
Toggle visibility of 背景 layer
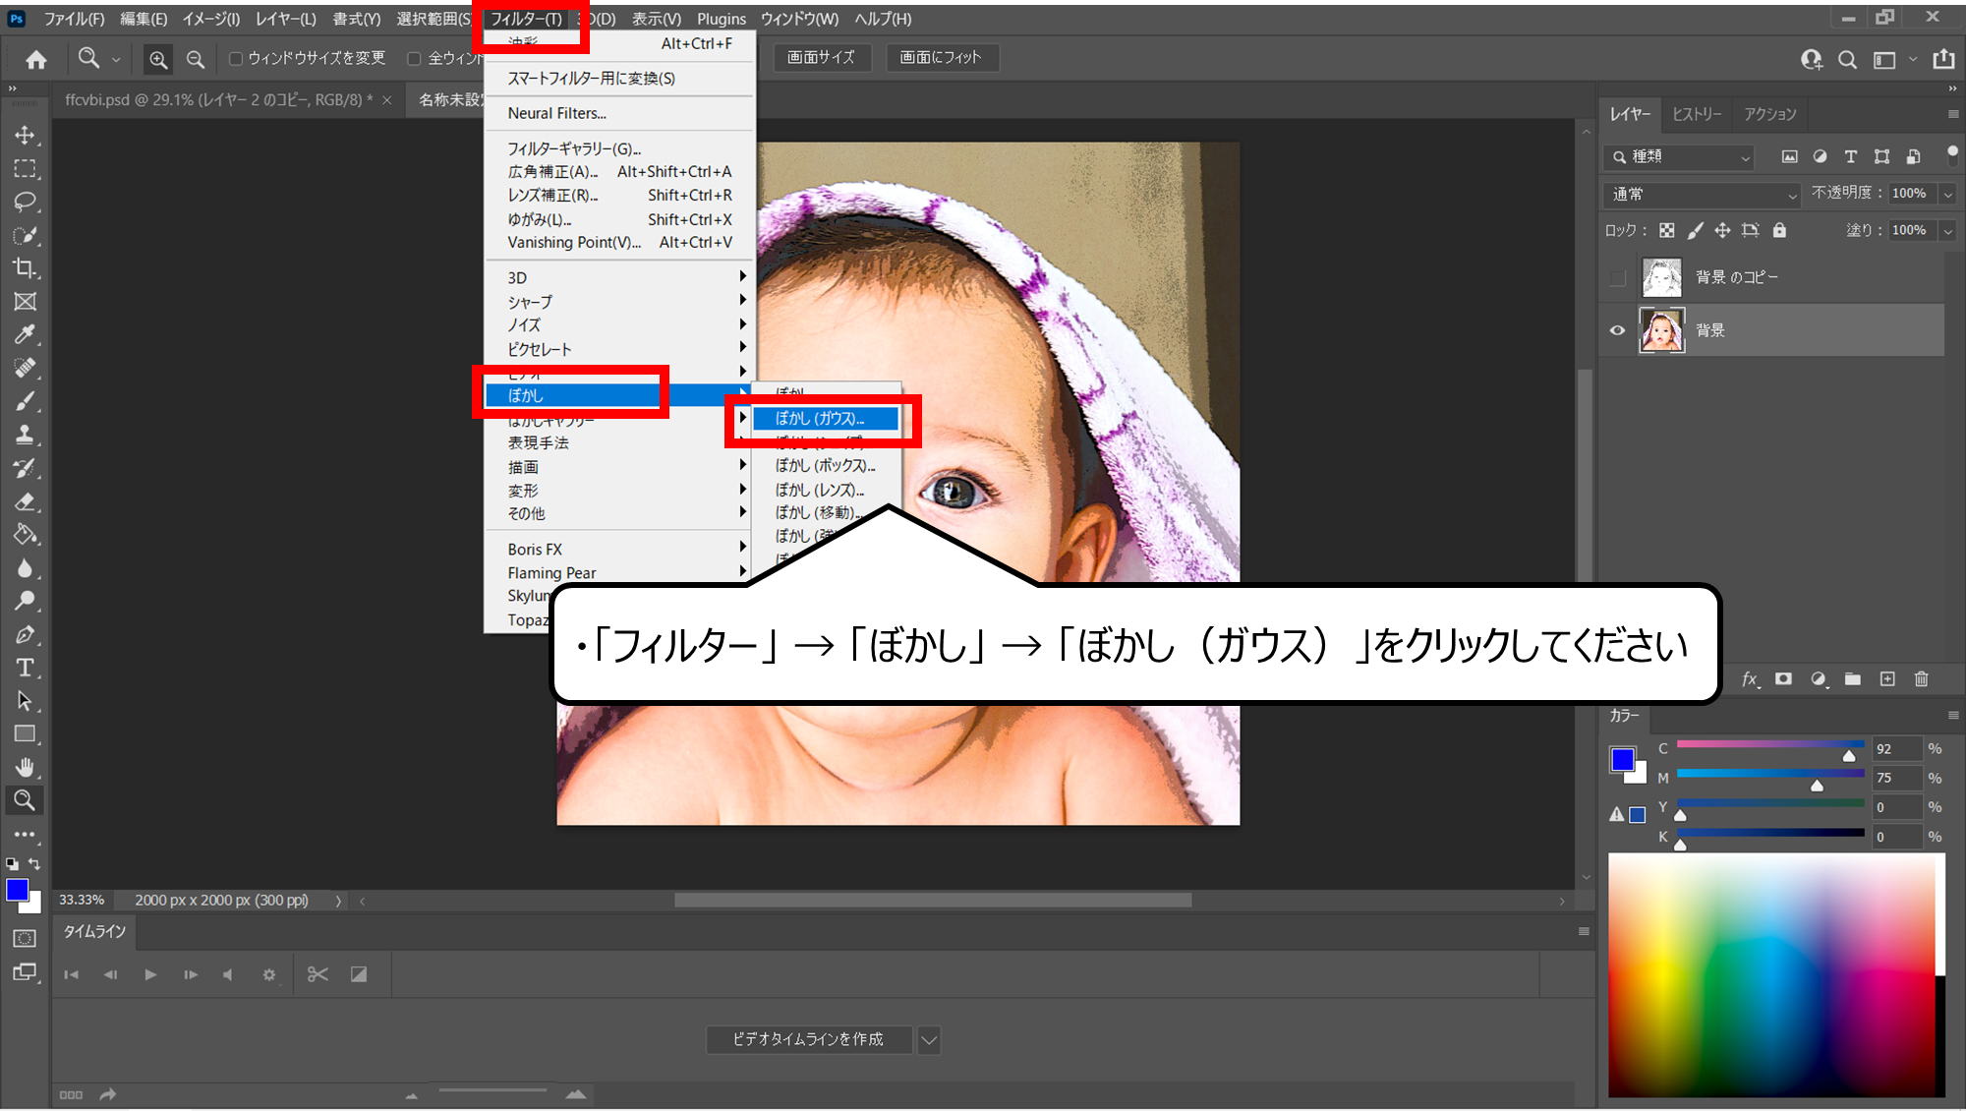point(1617,330)
